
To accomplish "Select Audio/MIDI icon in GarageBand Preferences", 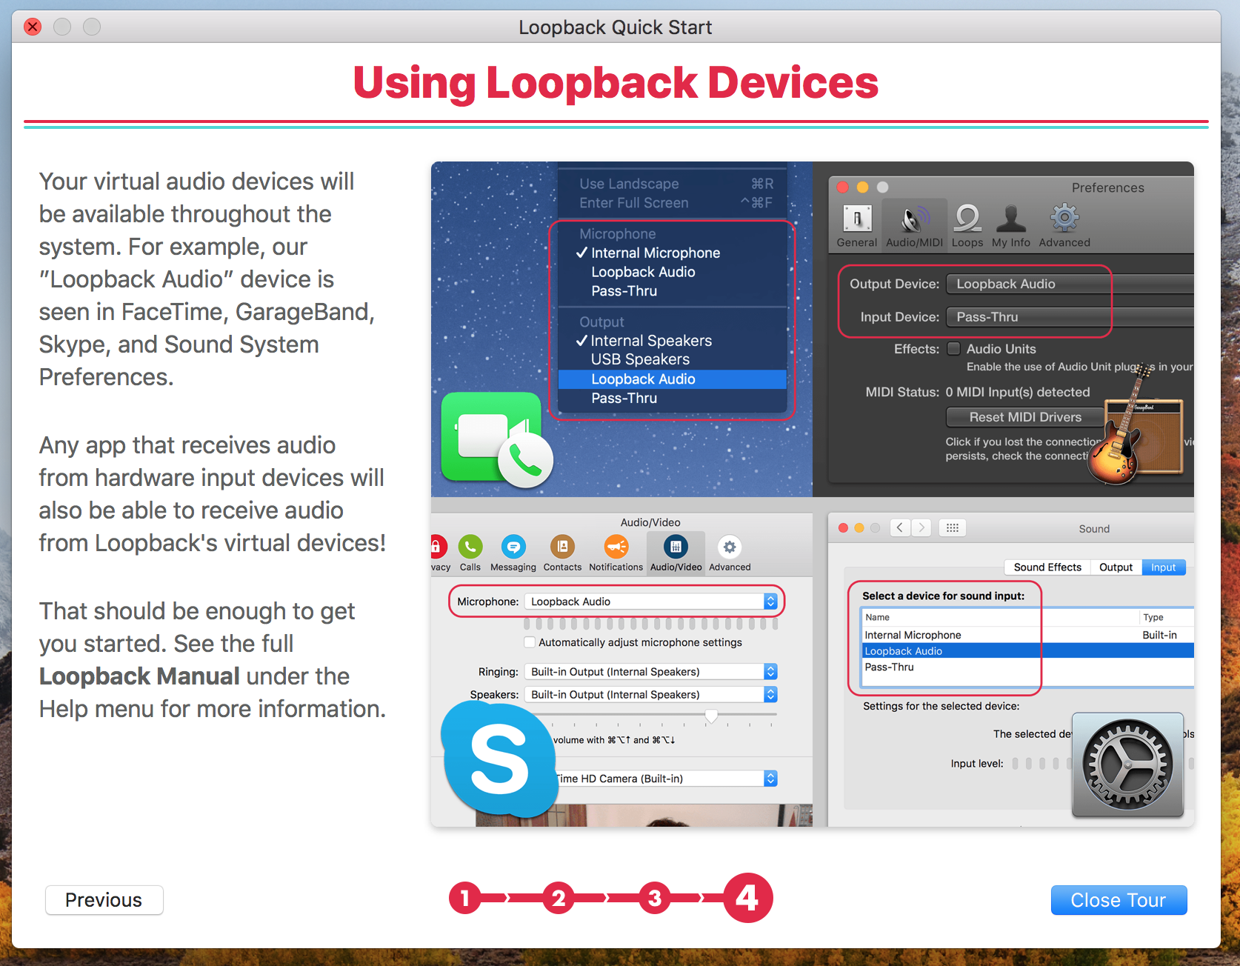I will click(914, 226).
